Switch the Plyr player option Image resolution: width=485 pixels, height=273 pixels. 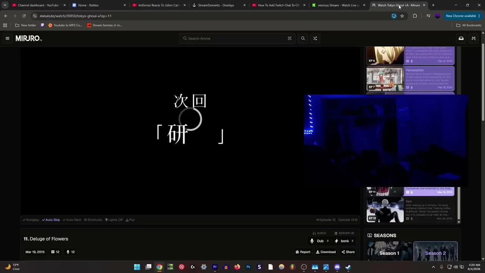click(130, 220)
